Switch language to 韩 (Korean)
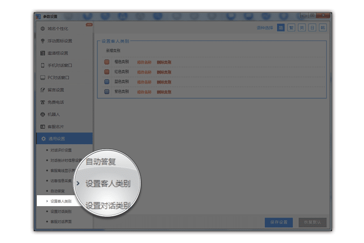The height and width of the screenshot is (243, 364). [323, 28]
